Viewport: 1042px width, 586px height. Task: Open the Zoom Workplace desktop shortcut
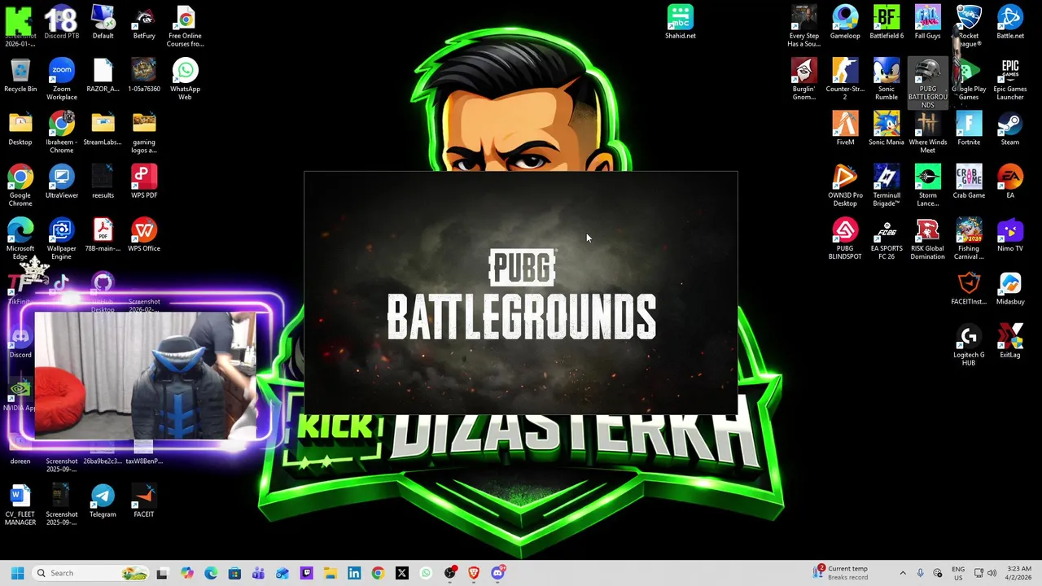point(61,79)
